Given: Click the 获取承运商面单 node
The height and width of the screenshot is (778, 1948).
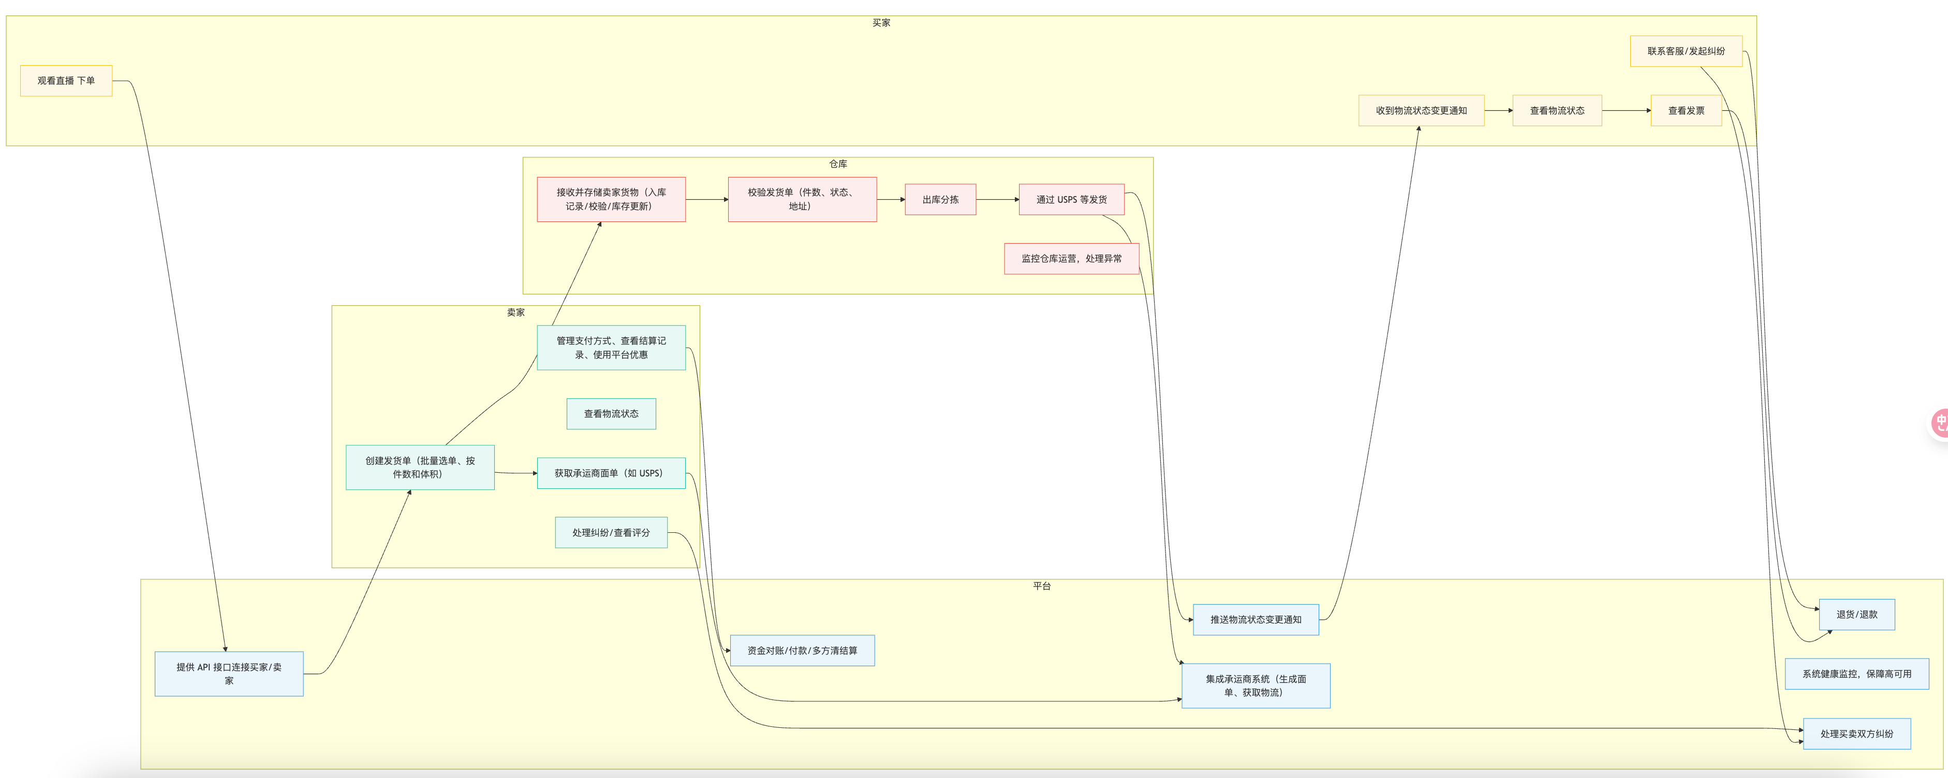Looking at the screenshot, I should pos(611,473).
